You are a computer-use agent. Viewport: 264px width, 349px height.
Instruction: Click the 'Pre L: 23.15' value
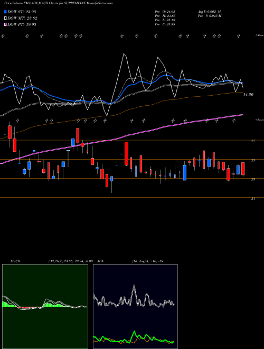coord(165,20)
